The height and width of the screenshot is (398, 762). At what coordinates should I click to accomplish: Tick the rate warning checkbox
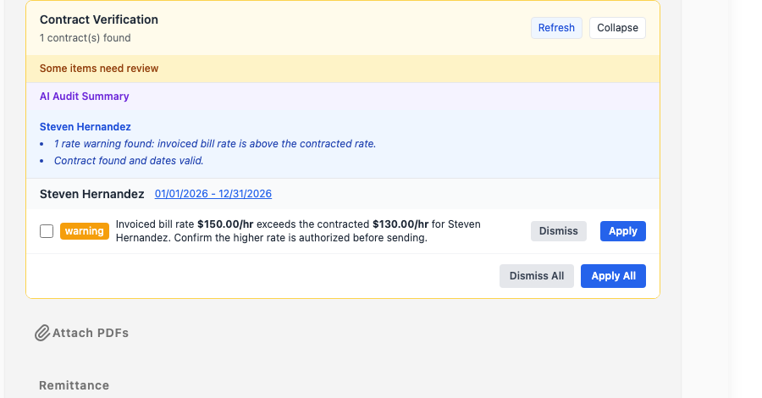(47, 231)
